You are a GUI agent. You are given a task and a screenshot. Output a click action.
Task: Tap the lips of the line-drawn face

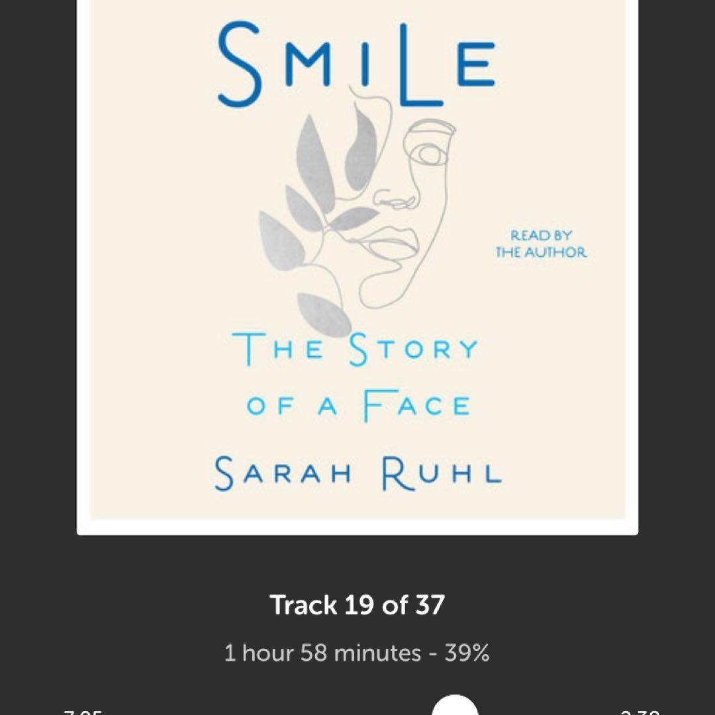(x=395, y=241)
